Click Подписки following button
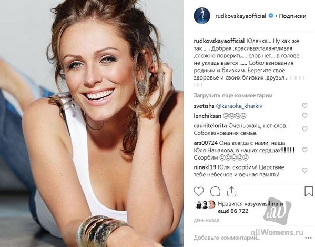The width and height of the screenshot is (315, 247). [292, 16]
